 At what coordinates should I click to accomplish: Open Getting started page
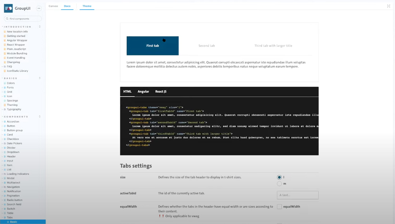(16, 36)
